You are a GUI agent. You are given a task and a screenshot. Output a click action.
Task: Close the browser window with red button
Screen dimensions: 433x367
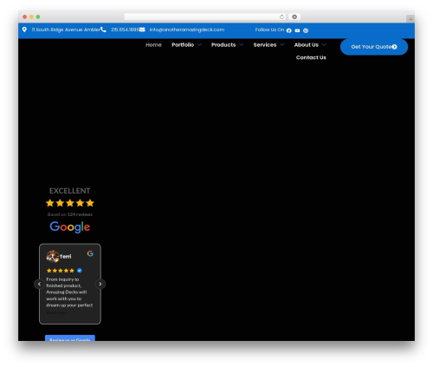tap(25, 16)
